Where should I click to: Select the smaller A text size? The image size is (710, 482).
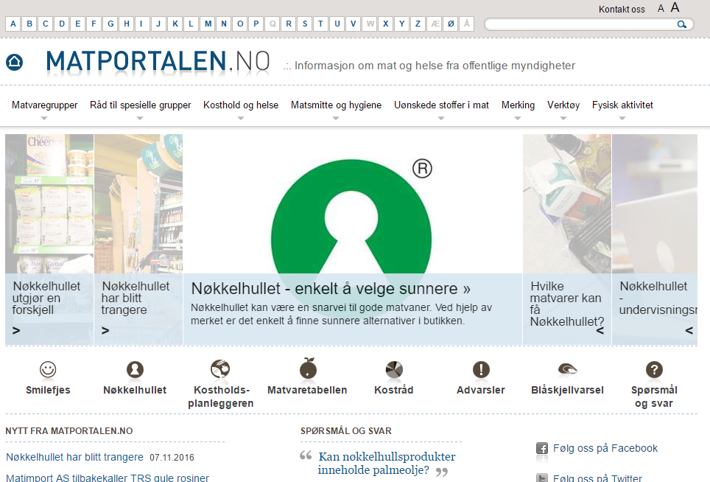pos(661,9)
